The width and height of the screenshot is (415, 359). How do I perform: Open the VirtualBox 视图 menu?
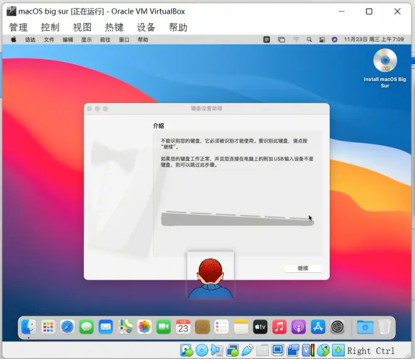click(x=82, y=27)
